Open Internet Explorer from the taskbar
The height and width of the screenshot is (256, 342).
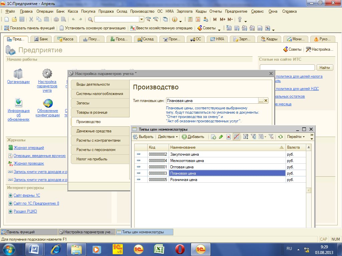click(x=56, y=249)
